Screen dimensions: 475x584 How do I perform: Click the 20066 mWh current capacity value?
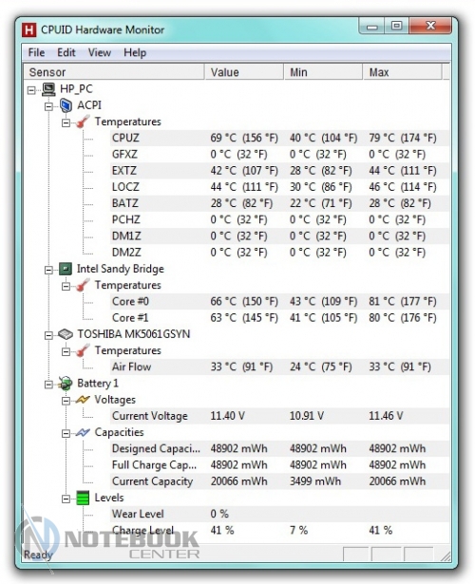click(238, 481)
